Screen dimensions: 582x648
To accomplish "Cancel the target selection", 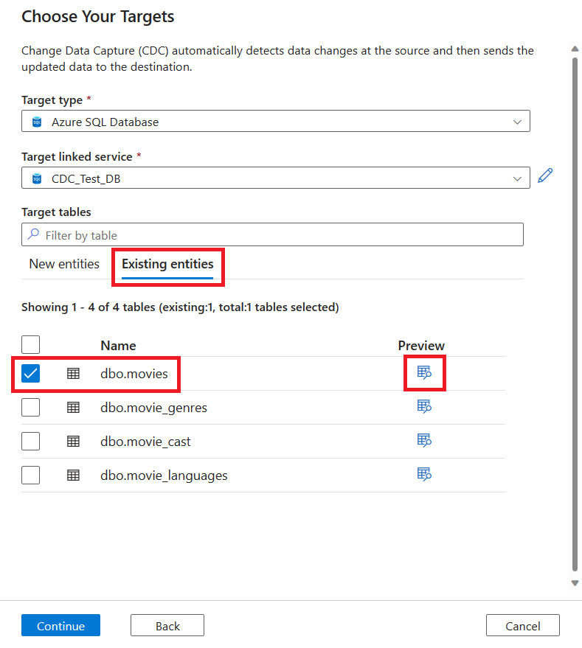I will 523,625.
